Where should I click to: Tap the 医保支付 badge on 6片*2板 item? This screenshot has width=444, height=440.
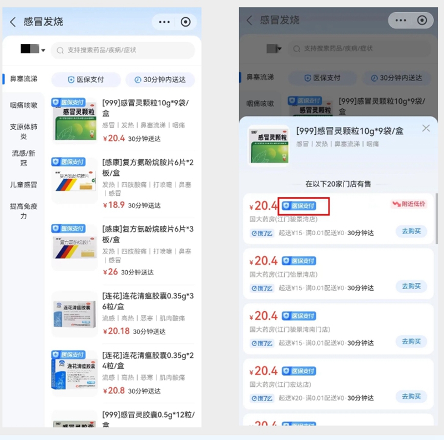(68, 161)
